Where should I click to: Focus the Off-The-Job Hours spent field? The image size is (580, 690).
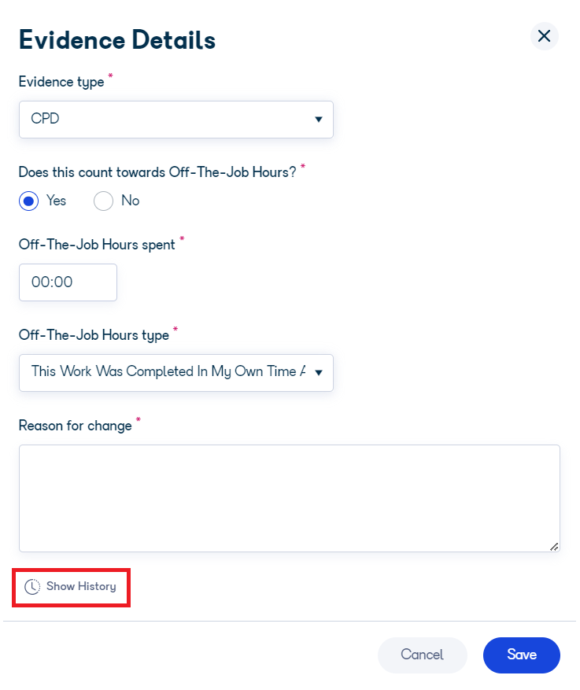tap(68, 282)
